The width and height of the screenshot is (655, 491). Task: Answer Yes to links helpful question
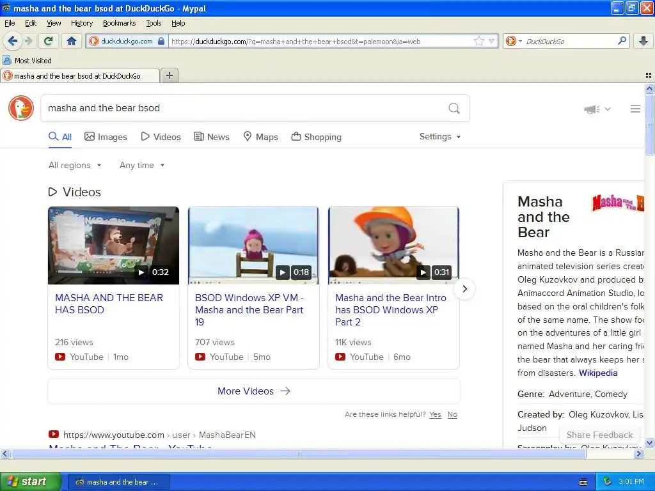coord(435,414)
